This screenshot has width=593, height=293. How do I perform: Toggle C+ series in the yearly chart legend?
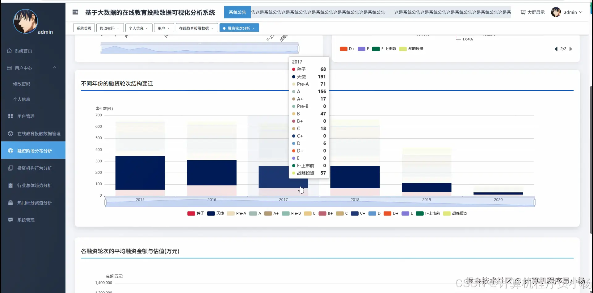[358, 213]
